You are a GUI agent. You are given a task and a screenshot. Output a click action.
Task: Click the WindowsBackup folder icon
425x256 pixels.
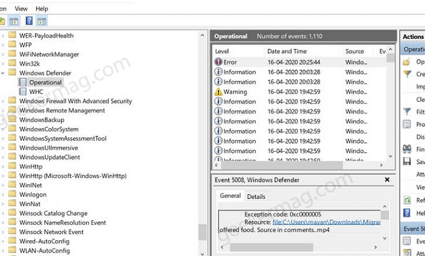pos(12,119)
